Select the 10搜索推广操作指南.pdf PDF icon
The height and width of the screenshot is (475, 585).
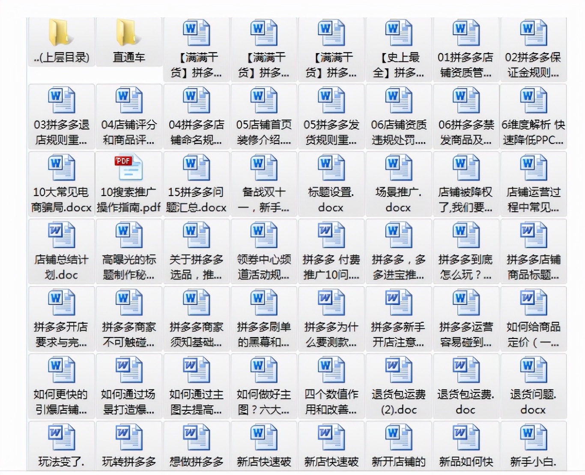click(x=129, y=167)
